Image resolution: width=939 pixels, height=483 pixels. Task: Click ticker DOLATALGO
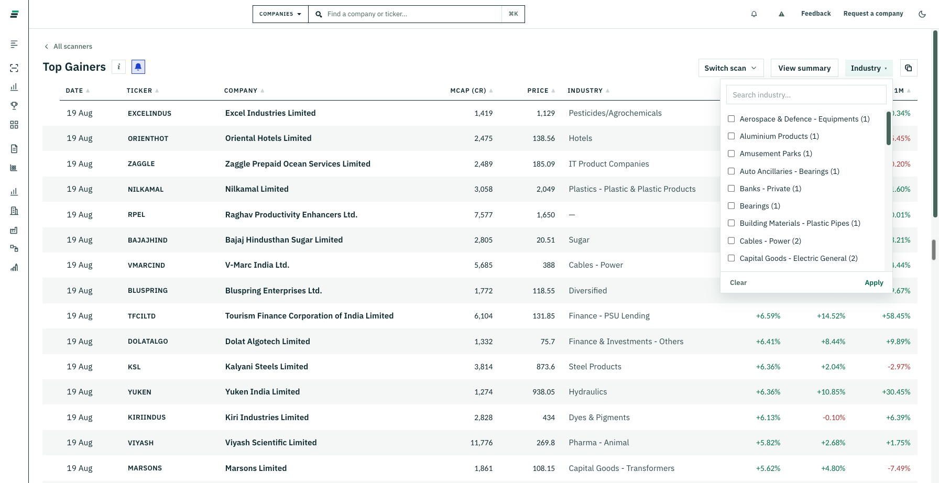click(x=148, y=342)
